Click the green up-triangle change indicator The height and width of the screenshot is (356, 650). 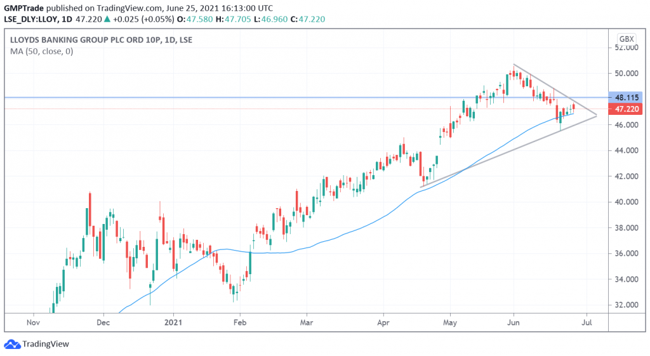107,19
